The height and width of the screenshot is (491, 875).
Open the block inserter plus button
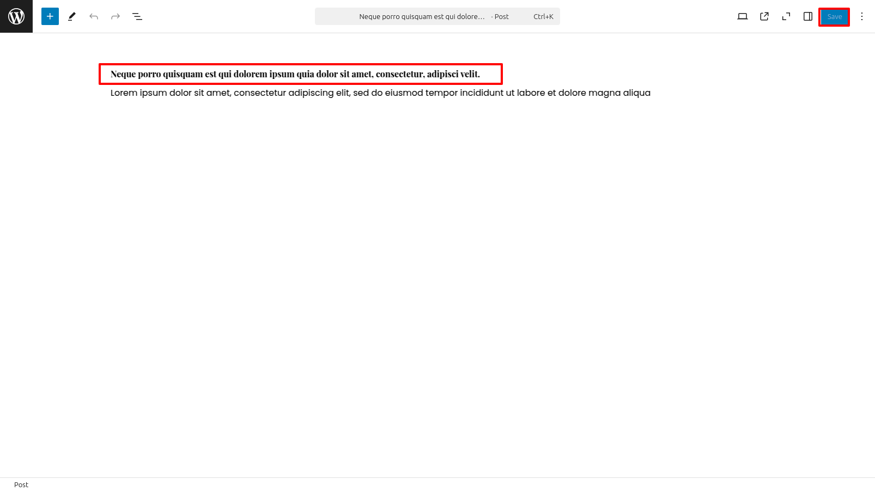click(x=50, y=16)
